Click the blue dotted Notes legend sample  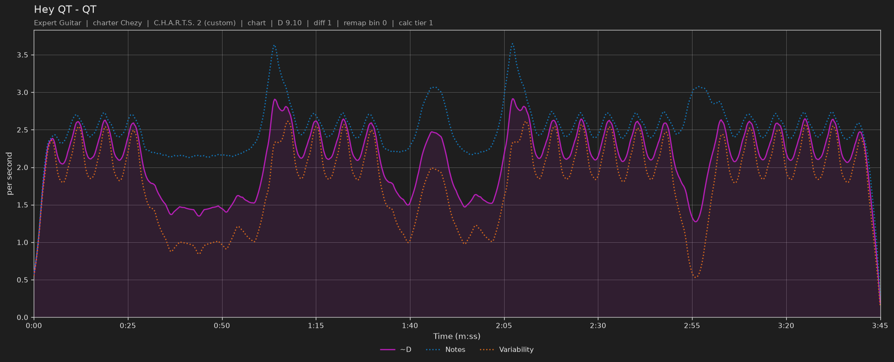click(x=433, y=350)
